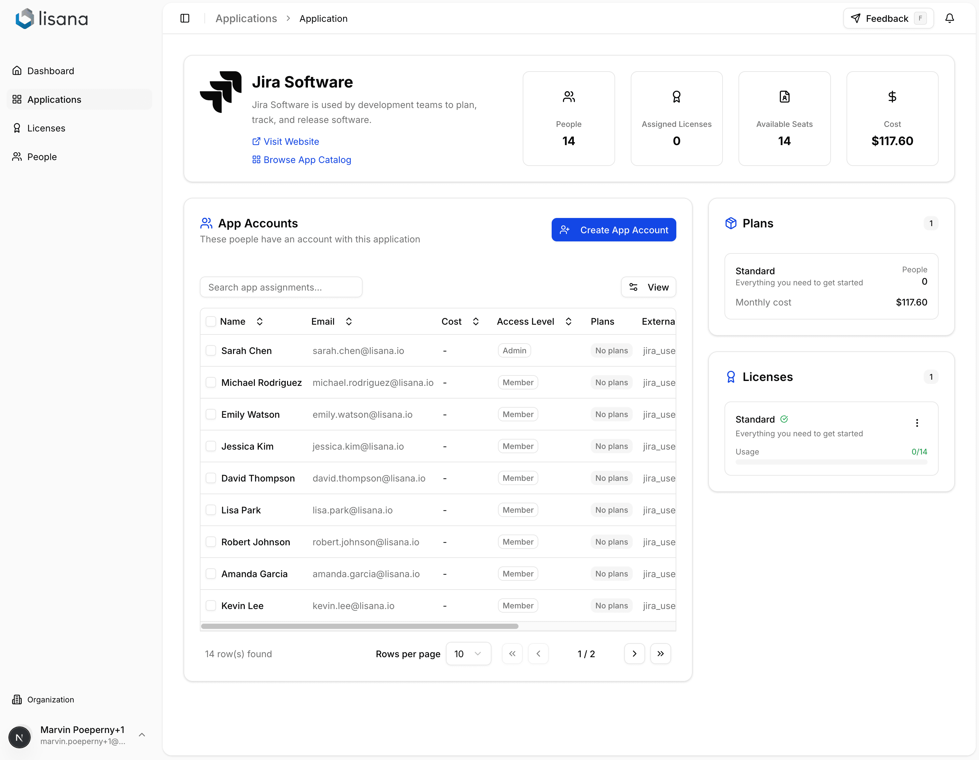The image size is (979, 760).
Task: Open the notifications bell
Action: tap(950, 18)
